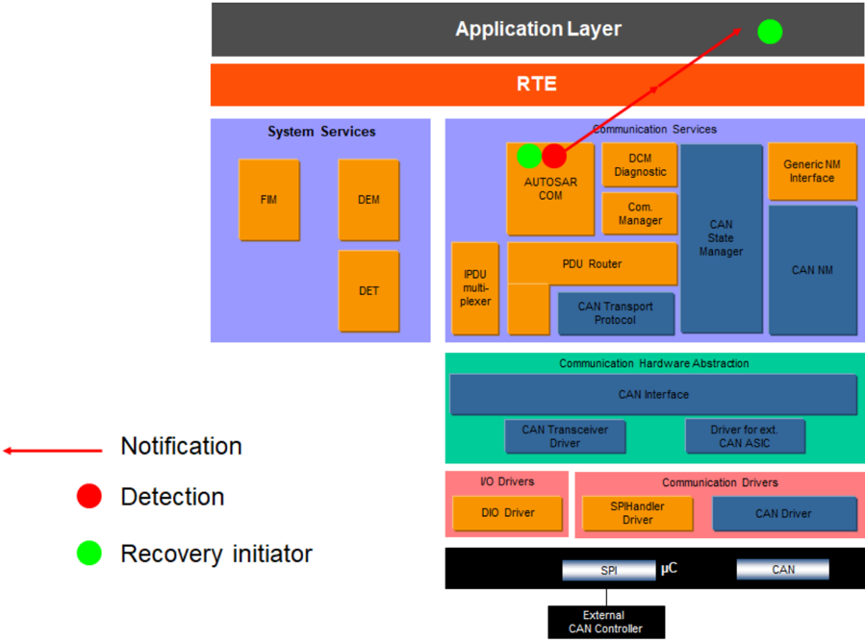Click the green dot on AUTOSAR COM block
The image size is (865, 640).
(x=529, y=156)
